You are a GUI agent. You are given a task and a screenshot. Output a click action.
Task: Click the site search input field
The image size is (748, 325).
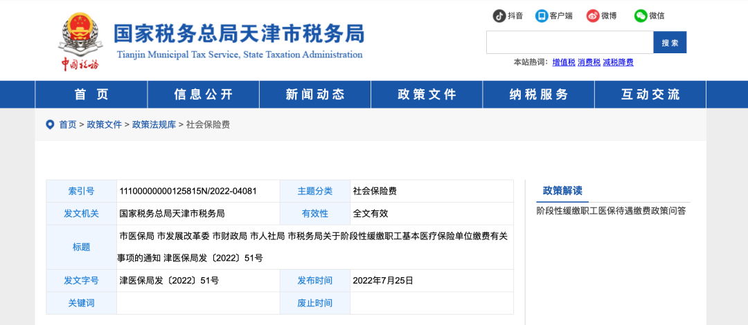point(569,42)
